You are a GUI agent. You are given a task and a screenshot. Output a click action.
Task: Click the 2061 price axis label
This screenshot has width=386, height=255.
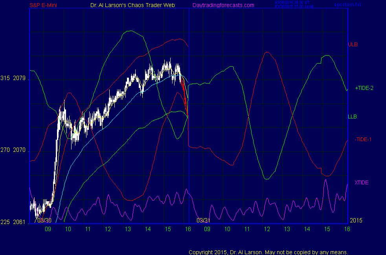pos(19,222)
